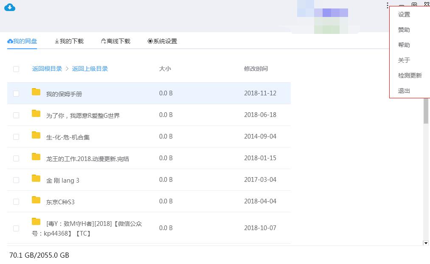Check the box for 我的保姆手册
The width and height of the screenshot is (430, 264).
click(x=16, y=94)
